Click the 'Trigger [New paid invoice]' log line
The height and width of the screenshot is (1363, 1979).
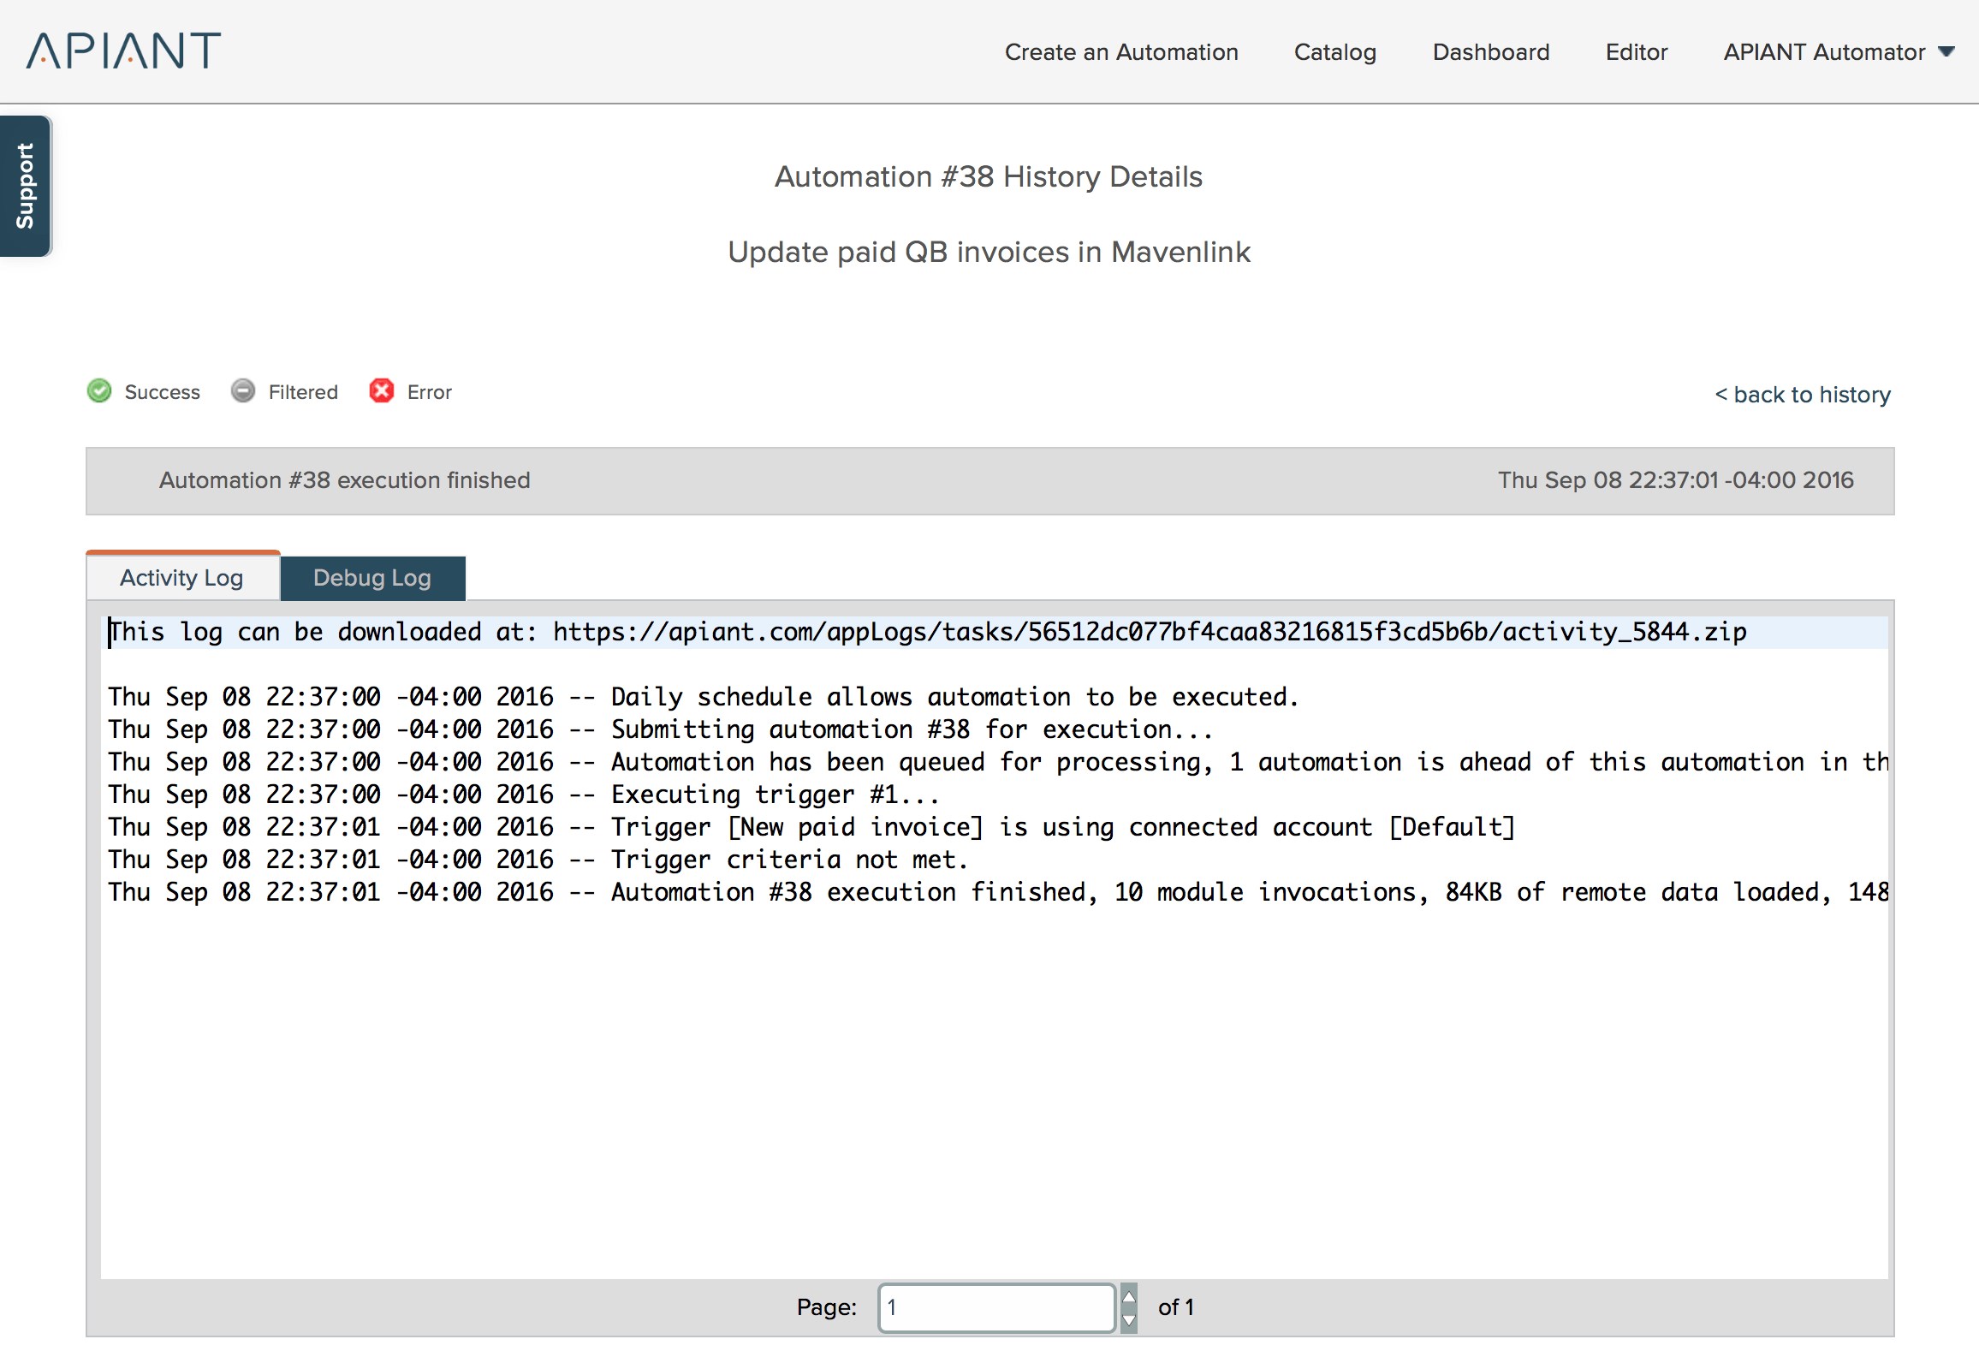tap(811, 827)
